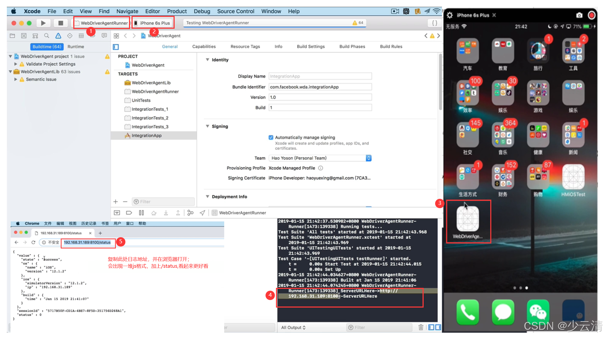Screen dimensions: 604x337
Task: Switch to the Capabilities tab
Action: (x=204, y=47)
